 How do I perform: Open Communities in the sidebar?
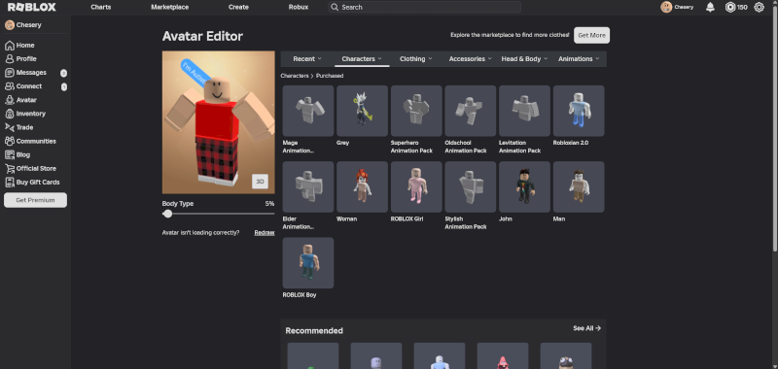coord(30,141)
